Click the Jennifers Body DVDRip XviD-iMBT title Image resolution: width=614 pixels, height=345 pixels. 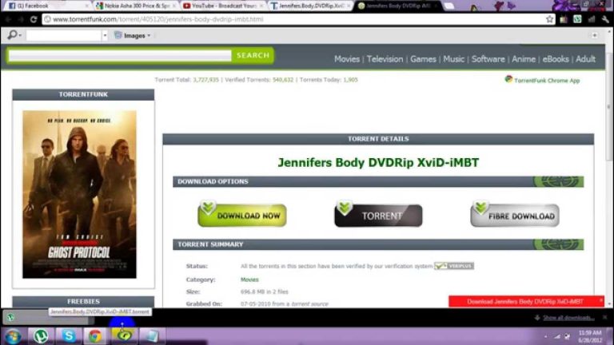tap(378, 163)
